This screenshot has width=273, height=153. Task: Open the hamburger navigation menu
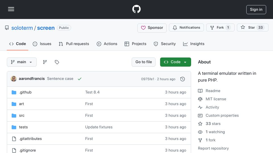tap(11, 9)
